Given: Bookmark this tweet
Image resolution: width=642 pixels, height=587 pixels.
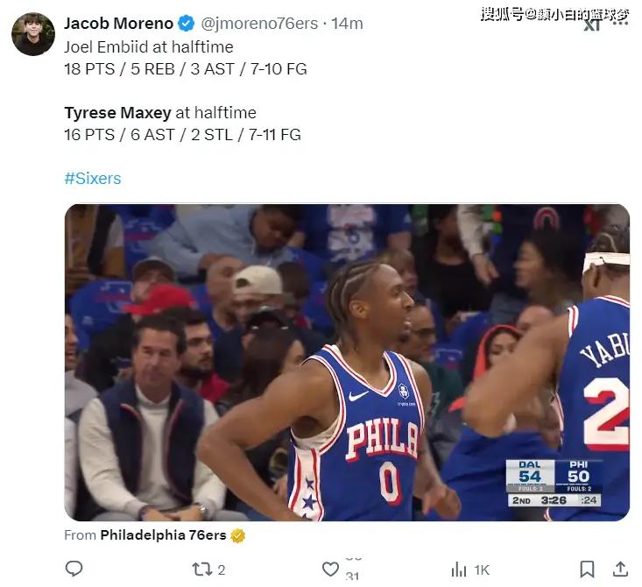Looking at the screenshot, I should [x=588, y=569].
